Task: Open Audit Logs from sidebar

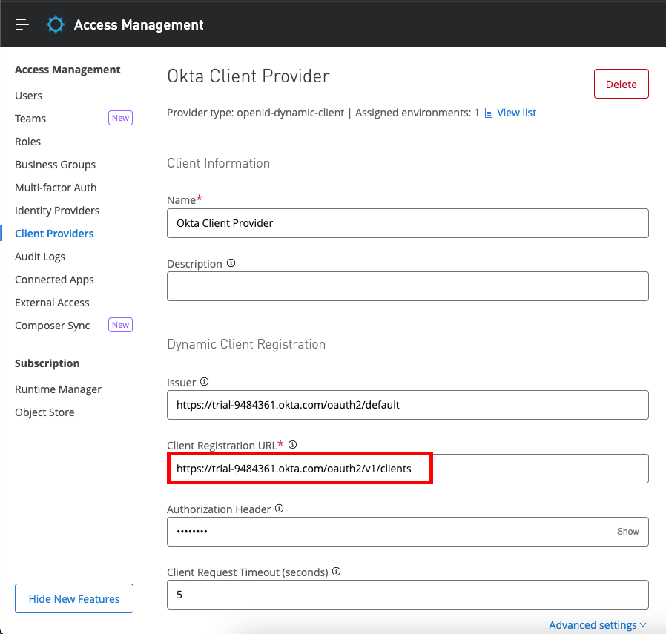Action: click(40, 257)
